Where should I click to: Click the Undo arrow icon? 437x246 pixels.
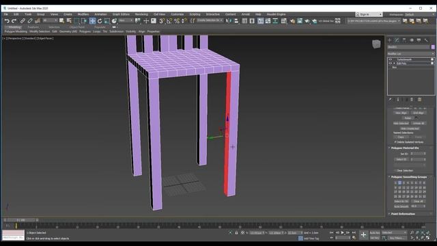point(7,21)
